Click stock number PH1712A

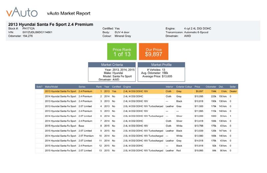(x=28, y=28)
